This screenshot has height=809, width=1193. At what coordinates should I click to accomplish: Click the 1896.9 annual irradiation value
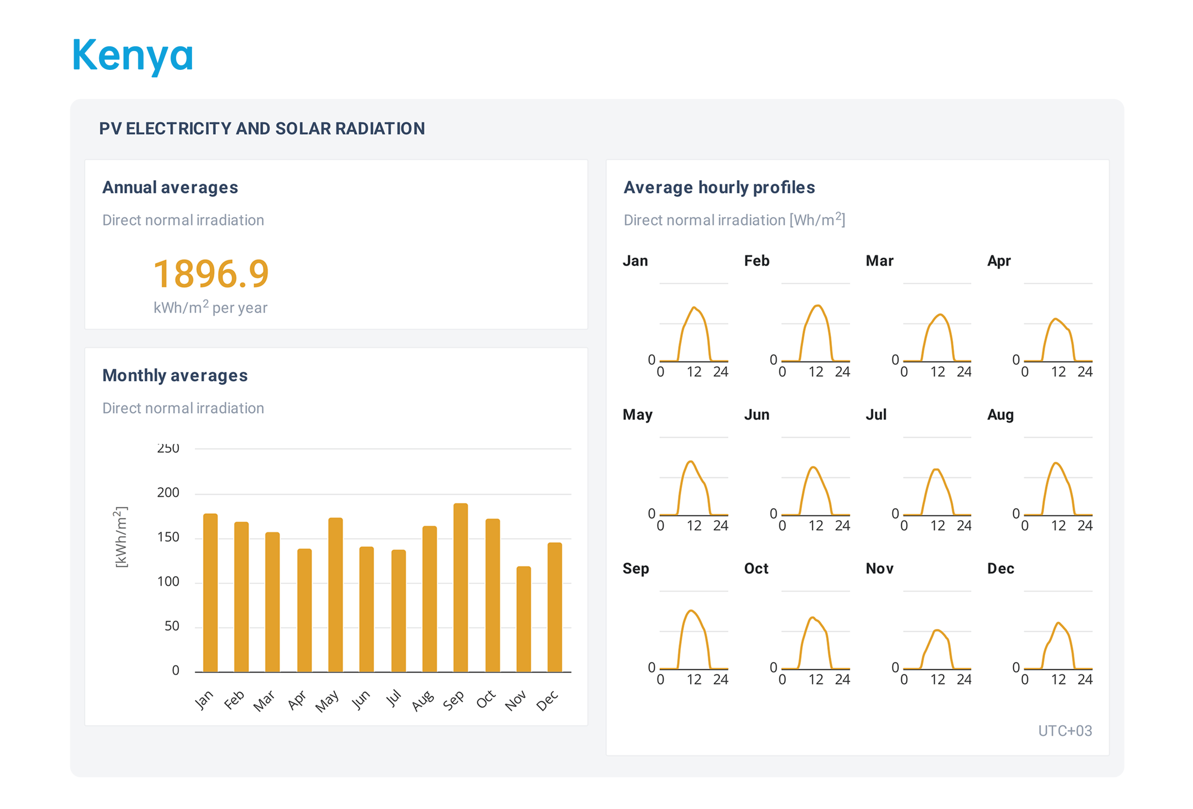(x=211, y=274)
